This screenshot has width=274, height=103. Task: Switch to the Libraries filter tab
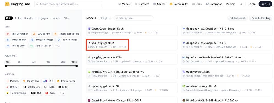click(28, 18)
